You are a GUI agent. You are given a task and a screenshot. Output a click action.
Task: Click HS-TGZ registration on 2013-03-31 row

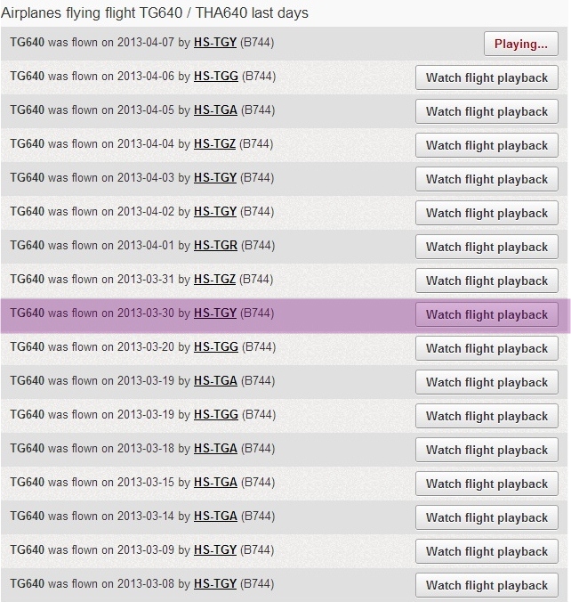(215, 279)
